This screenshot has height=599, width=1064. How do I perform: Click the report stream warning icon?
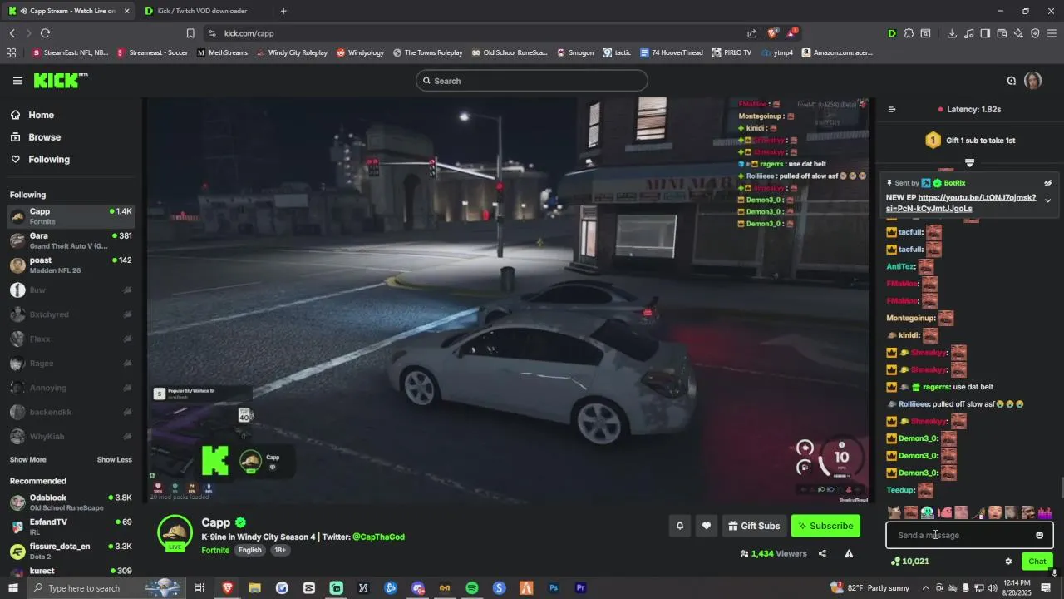pyautogui.click(x=849, y=553)
